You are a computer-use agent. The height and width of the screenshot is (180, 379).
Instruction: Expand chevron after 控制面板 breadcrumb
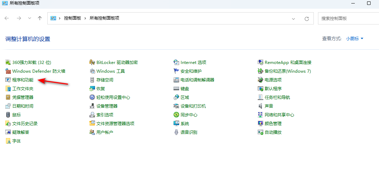pyautogui.click(x=85, y=18)
